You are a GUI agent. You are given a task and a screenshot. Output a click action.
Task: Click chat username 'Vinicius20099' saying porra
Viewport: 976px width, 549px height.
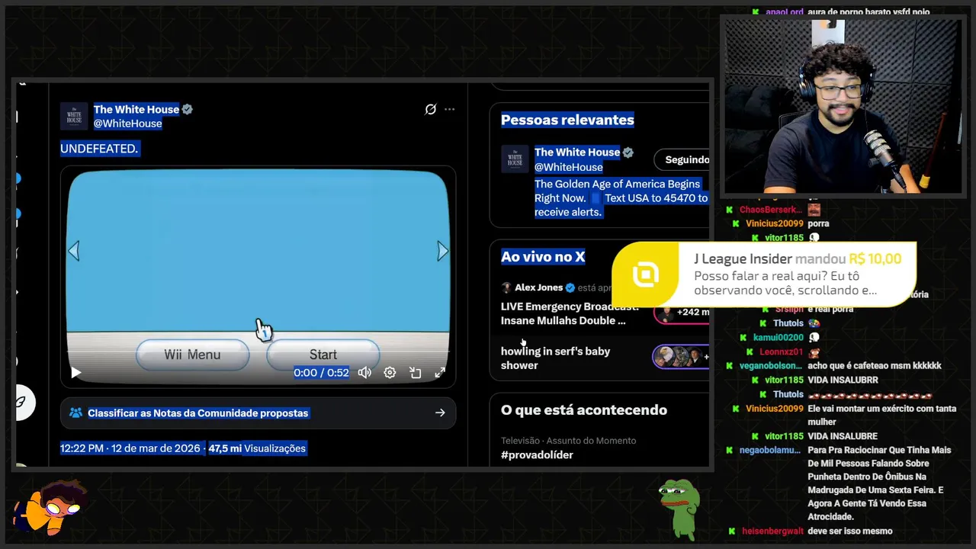[x=775, y=223]
